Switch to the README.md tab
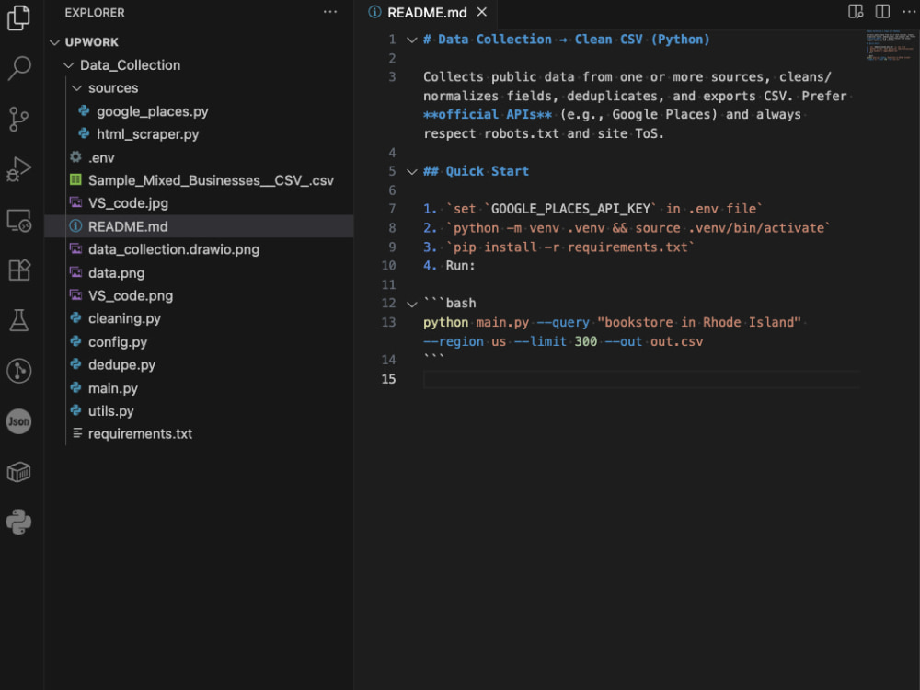Viewport: 920px width, 690px height. 427,12
